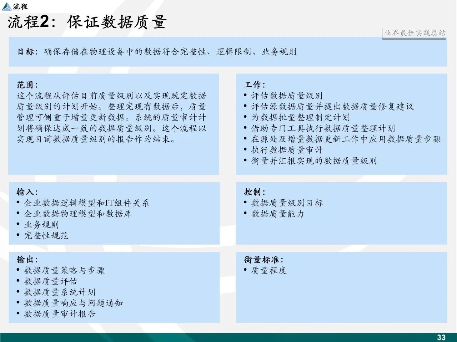This screenshot has width=457, height=342.
Task: Click the triangular logo beside 流程
Action: (6, 6)
